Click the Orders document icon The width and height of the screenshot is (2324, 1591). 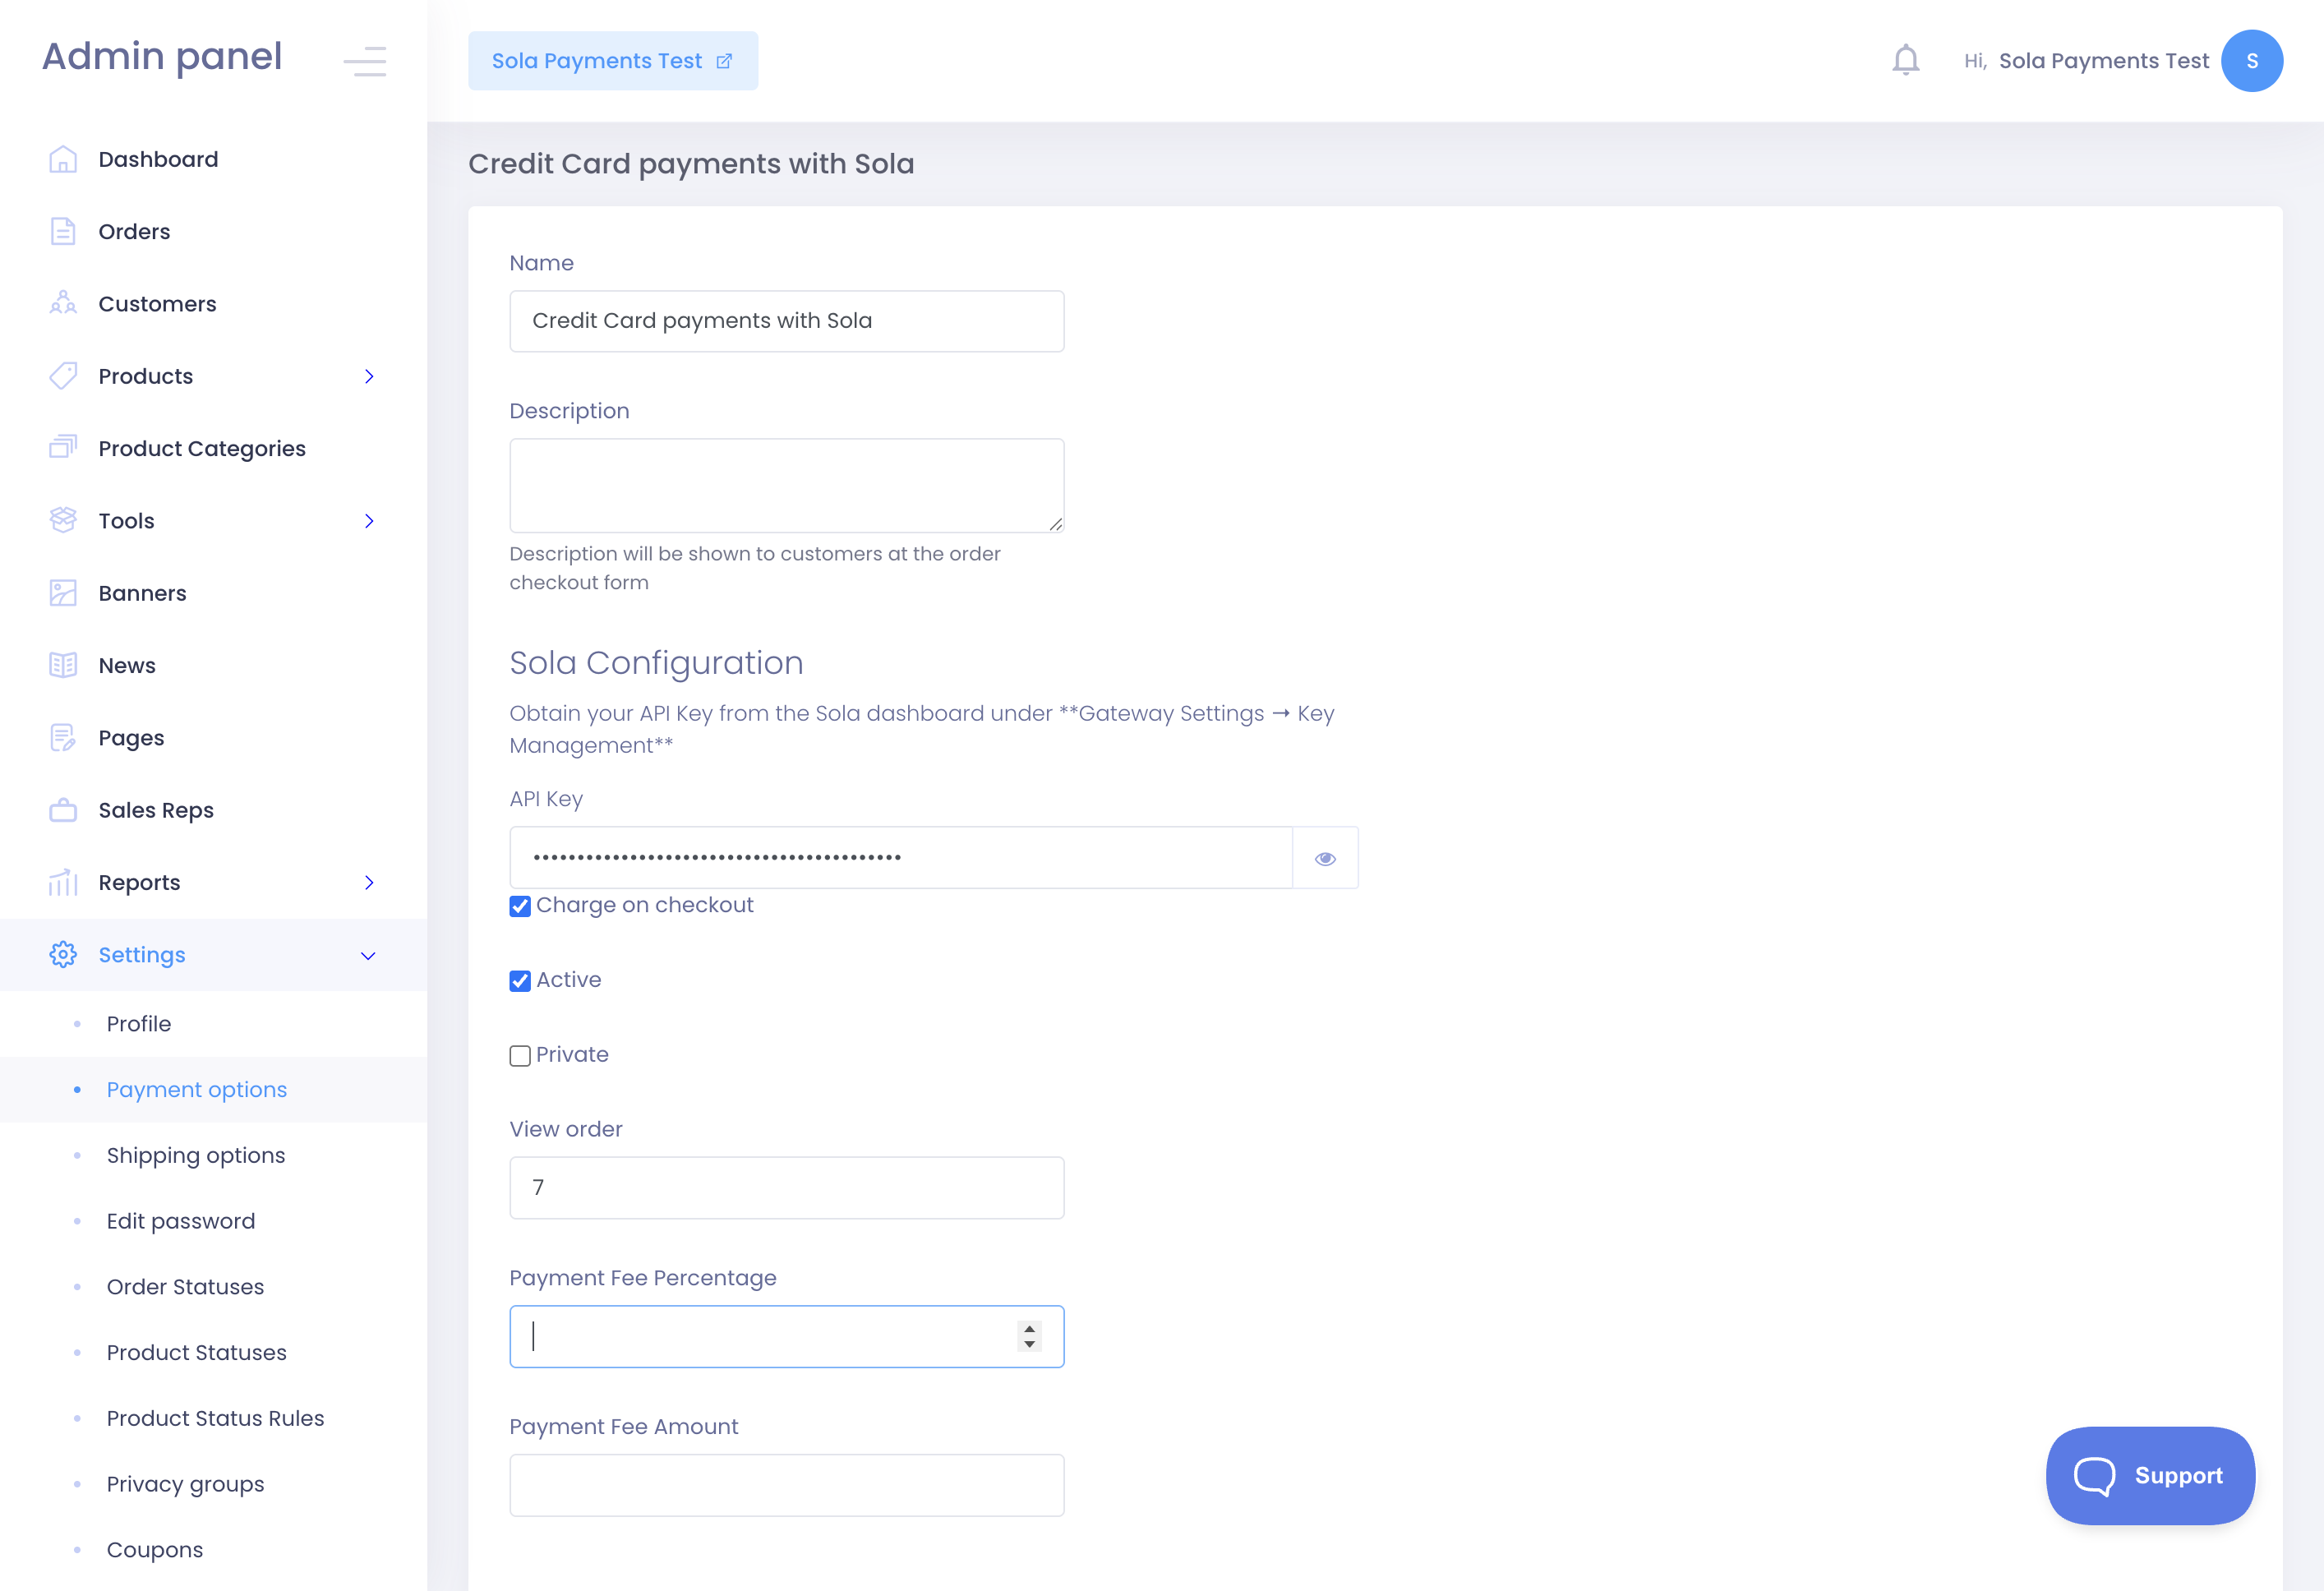pos(63,231)
